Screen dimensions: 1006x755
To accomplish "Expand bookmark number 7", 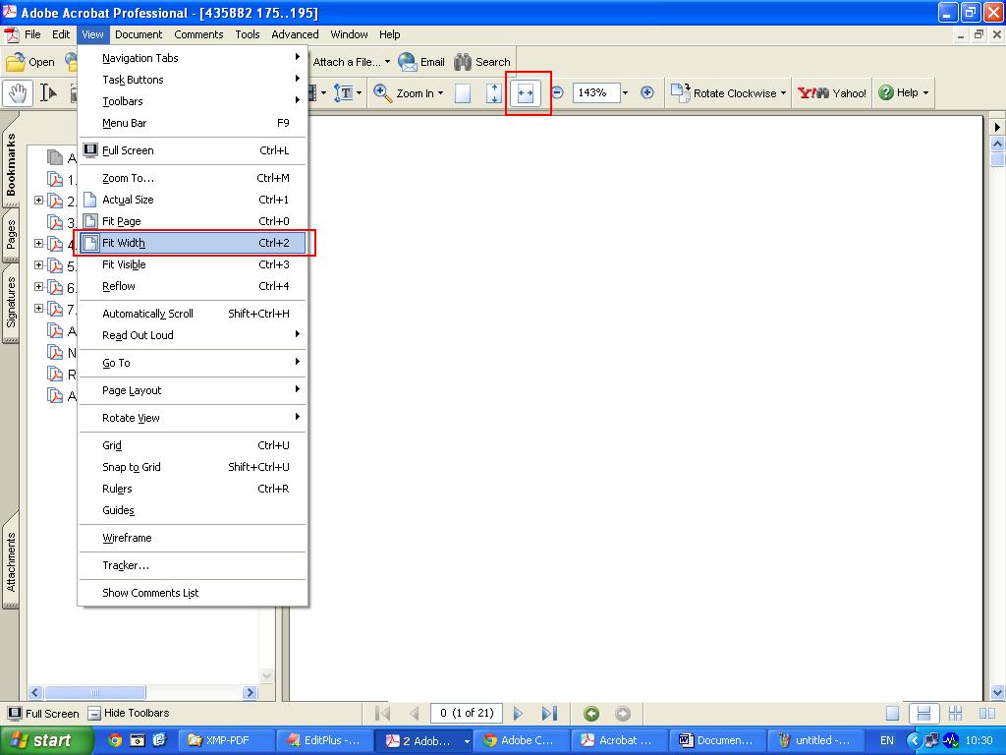I will pos(38,308).
